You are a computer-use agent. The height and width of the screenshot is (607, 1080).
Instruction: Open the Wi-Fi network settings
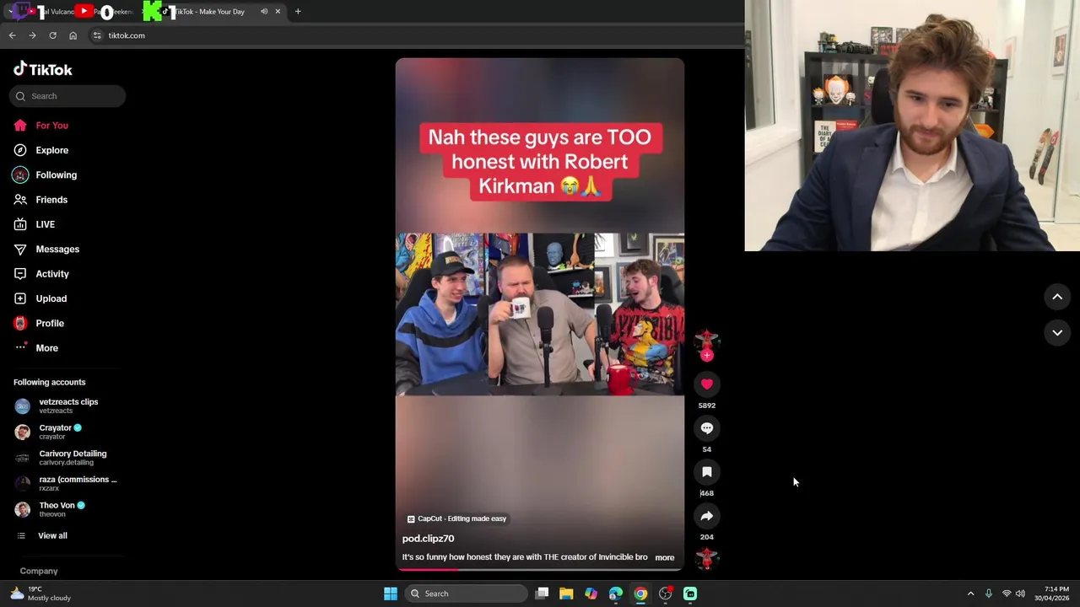(x=1006, y=594)
